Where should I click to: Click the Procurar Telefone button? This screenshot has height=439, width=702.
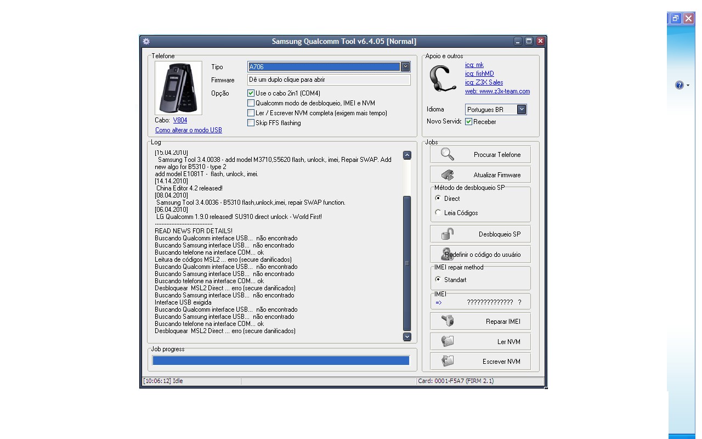pos(480,155)
